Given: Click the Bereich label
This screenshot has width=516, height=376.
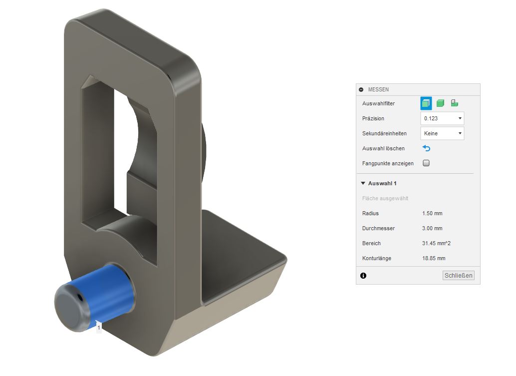Looking at the screenshot, I should click(x=372, y=243).
